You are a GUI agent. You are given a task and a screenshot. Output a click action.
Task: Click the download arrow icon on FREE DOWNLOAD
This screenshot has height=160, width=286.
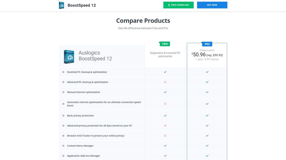(x=169, y=5)
